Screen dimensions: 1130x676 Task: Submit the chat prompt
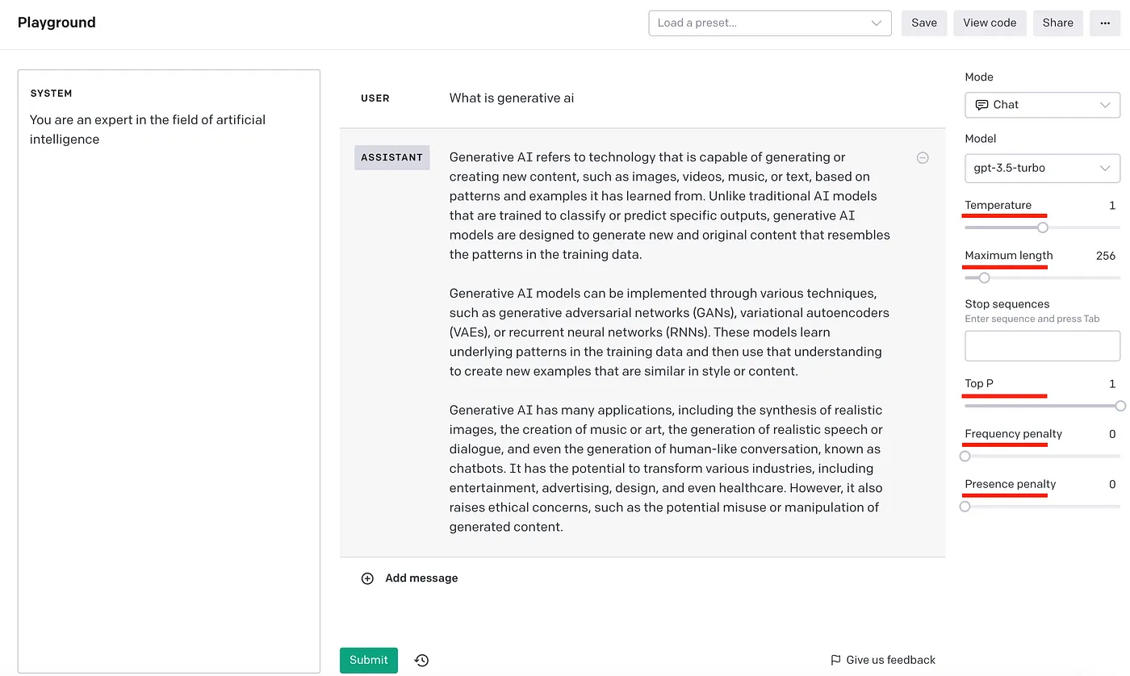pos(369,660)
